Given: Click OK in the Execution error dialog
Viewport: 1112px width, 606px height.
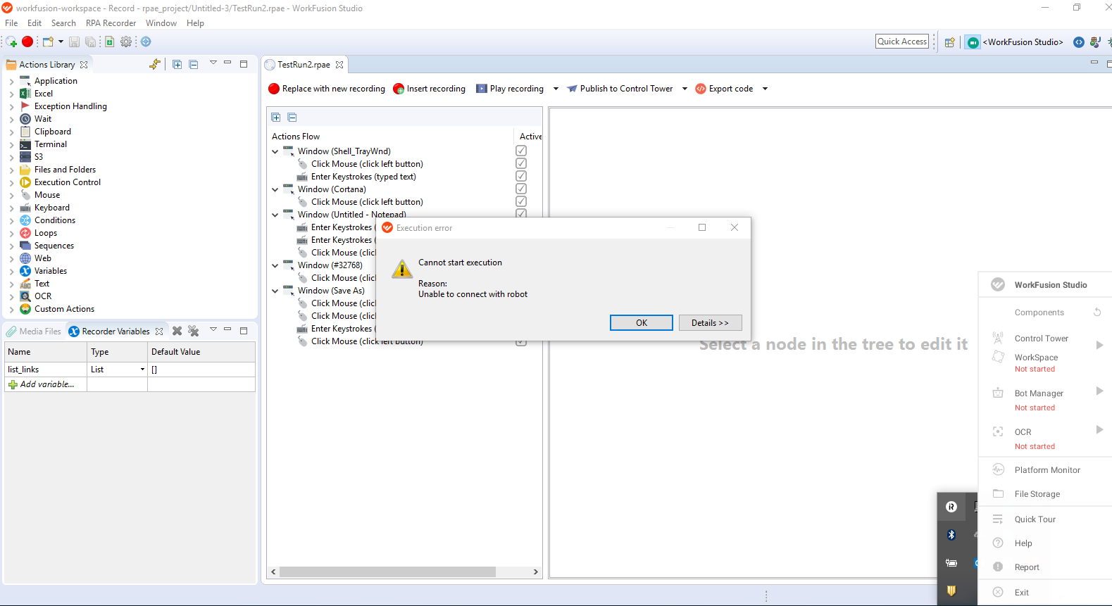Looking at the screenshot, I should 642,322.
